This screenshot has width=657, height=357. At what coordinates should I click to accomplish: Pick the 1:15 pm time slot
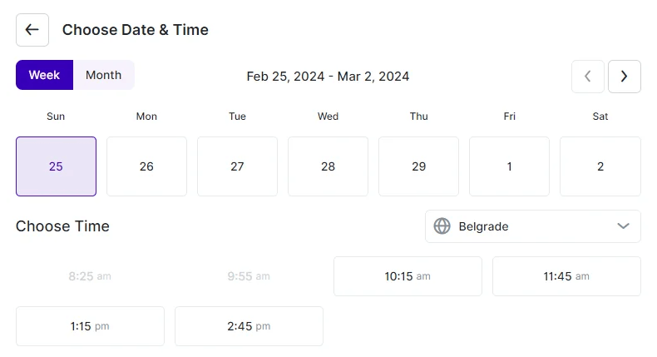point(90,326)
